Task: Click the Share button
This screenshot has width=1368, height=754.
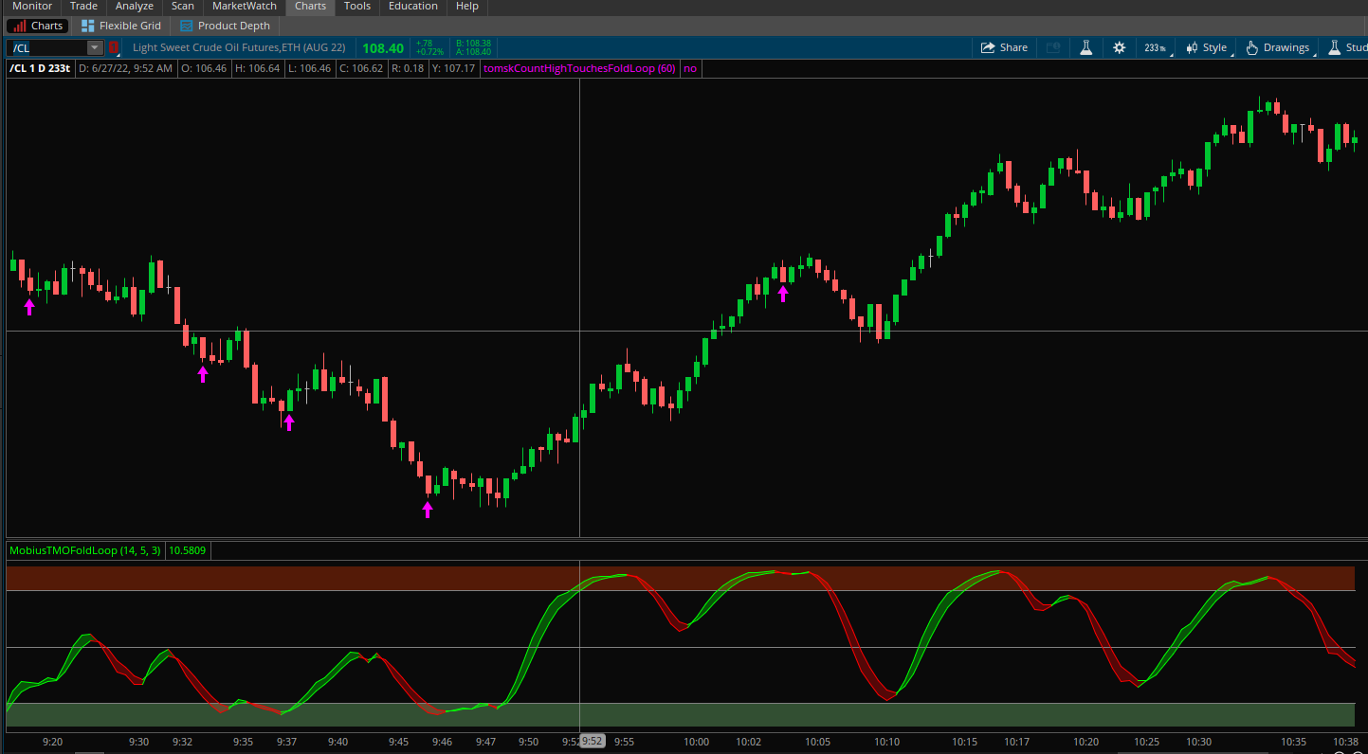Action: click(1004, 47)
